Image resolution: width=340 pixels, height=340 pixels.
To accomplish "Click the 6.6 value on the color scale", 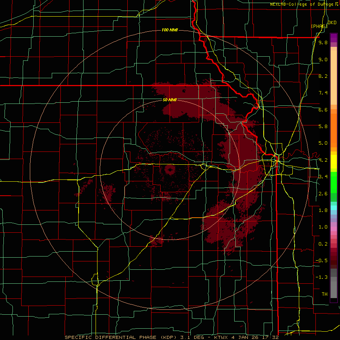I will point(323,110).
